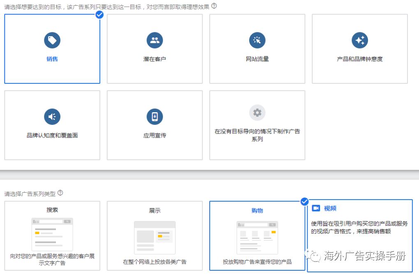Click the 应用宣传 phone icon
The width and height of the screenshot is (419, 274).
coord(154,116)
